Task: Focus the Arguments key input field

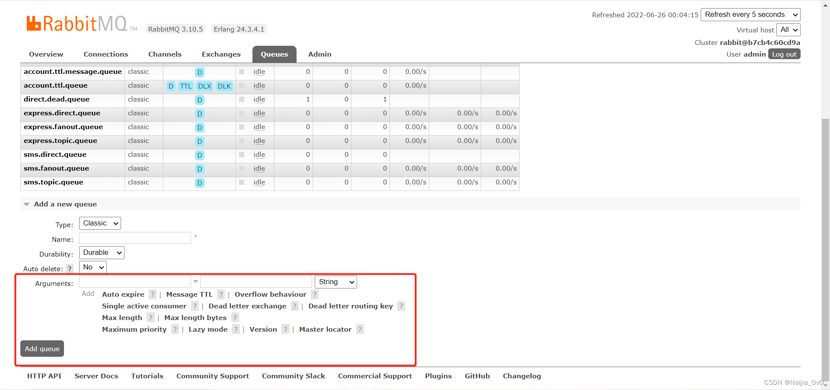Action: [x=135, y=282]
